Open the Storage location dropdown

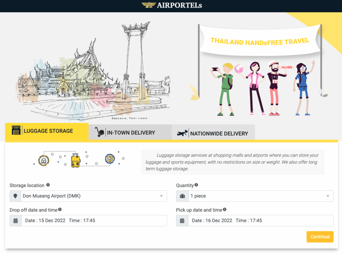tap(88, 196)
